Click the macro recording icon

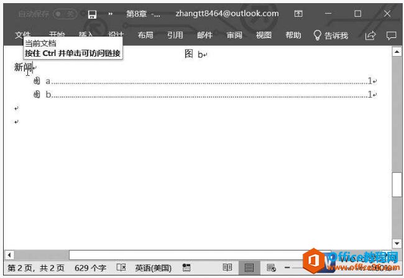click(x=186, y=267)
